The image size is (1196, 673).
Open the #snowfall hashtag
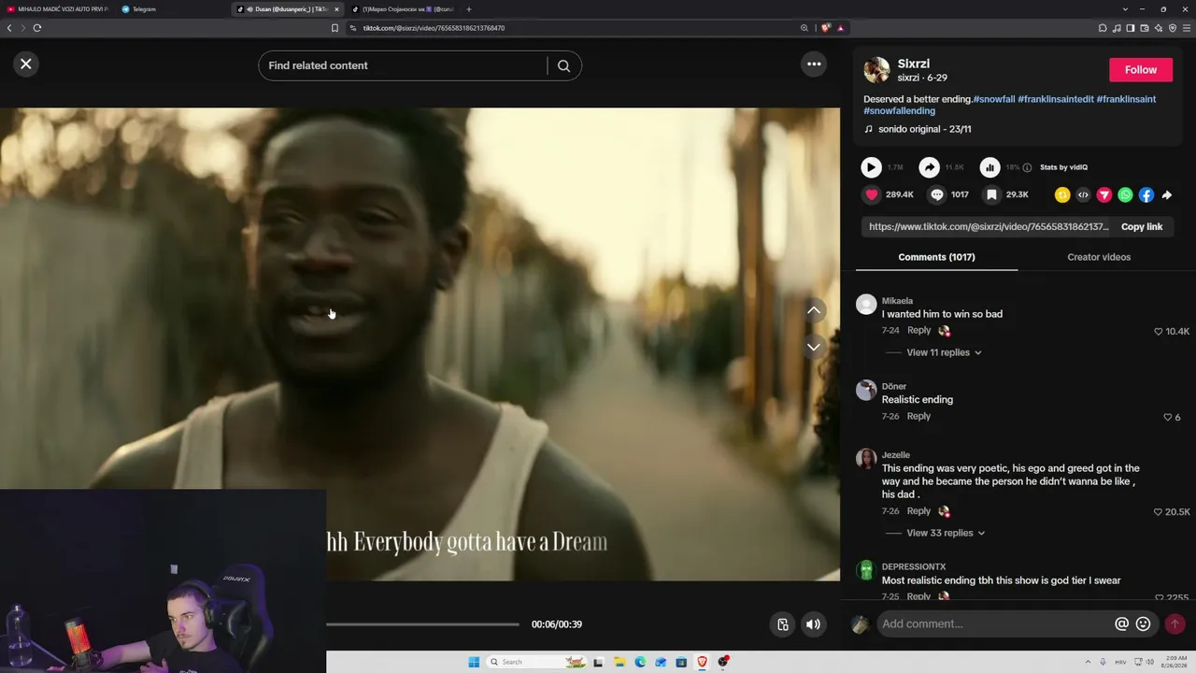click(994, 99)
